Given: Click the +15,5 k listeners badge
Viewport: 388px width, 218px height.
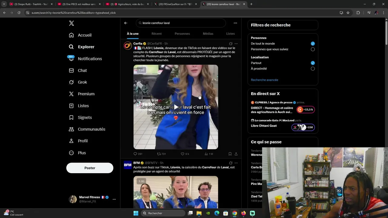Looking at the screenshot, I should 306,110.
